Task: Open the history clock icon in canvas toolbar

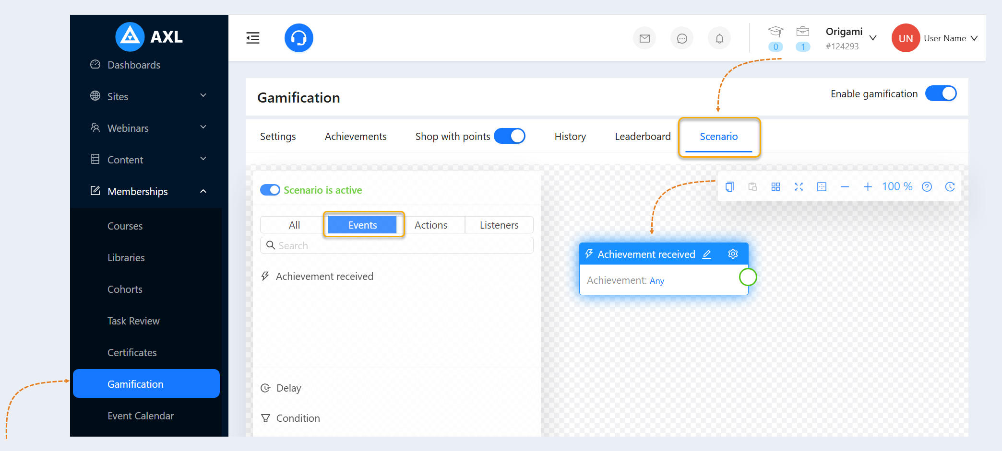Action: click(950, 187)
